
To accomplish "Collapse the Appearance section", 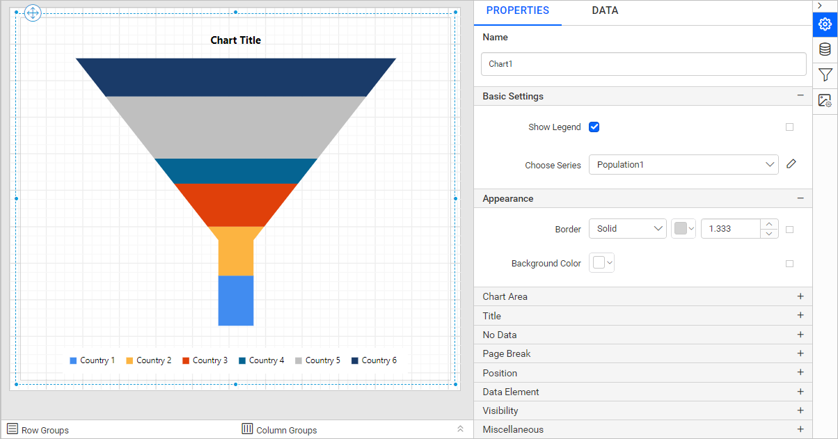I will point(800,198).
